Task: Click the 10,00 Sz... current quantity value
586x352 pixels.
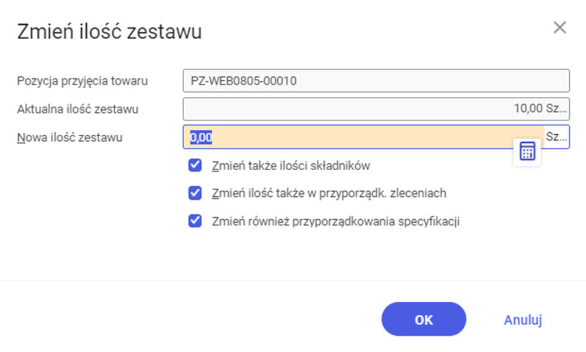Action: 540,109
